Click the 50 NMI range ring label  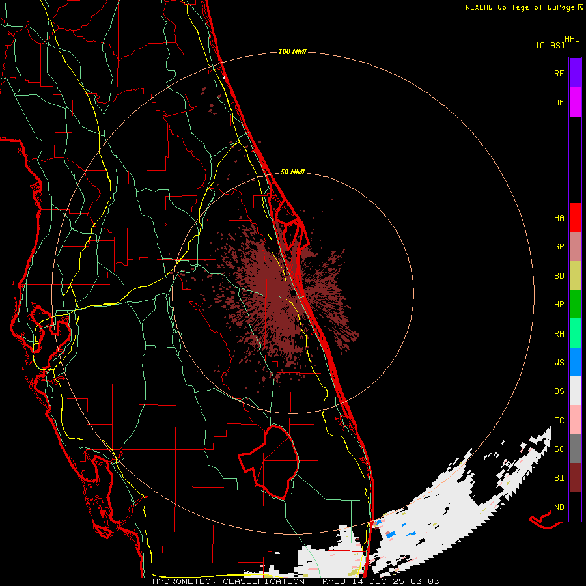[292, 173]
